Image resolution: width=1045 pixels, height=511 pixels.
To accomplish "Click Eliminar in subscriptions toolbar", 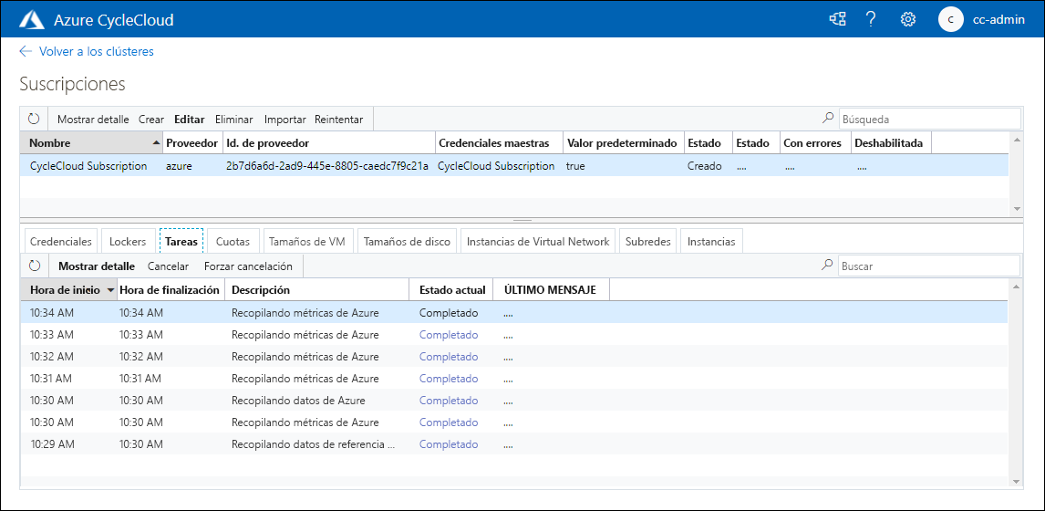I will click(234, 120).
